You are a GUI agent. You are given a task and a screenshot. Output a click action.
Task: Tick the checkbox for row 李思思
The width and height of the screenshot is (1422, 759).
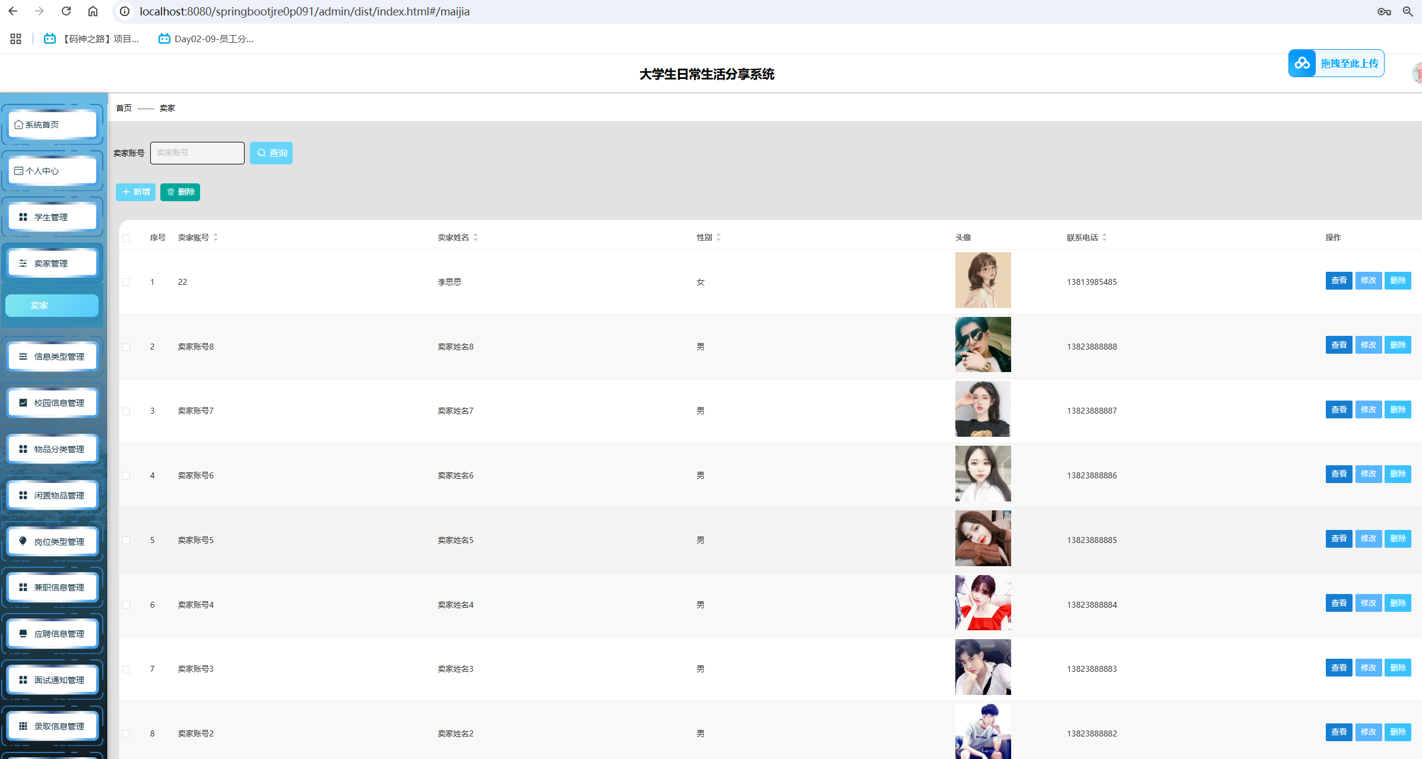pos(126,282)
